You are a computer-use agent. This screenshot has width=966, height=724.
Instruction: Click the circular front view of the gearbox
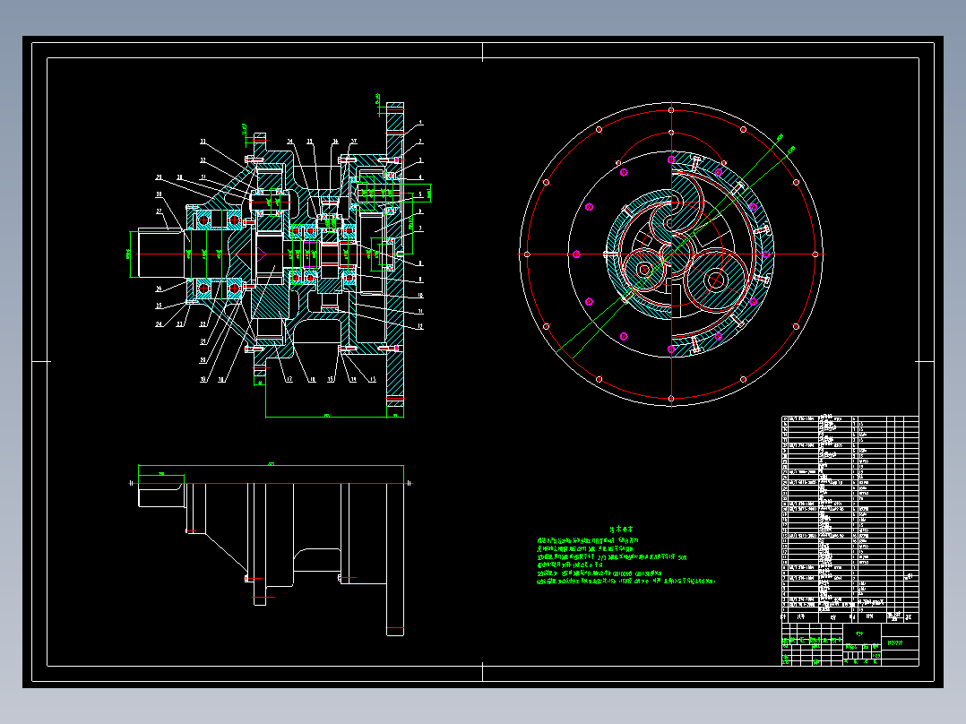click(671, 254)
